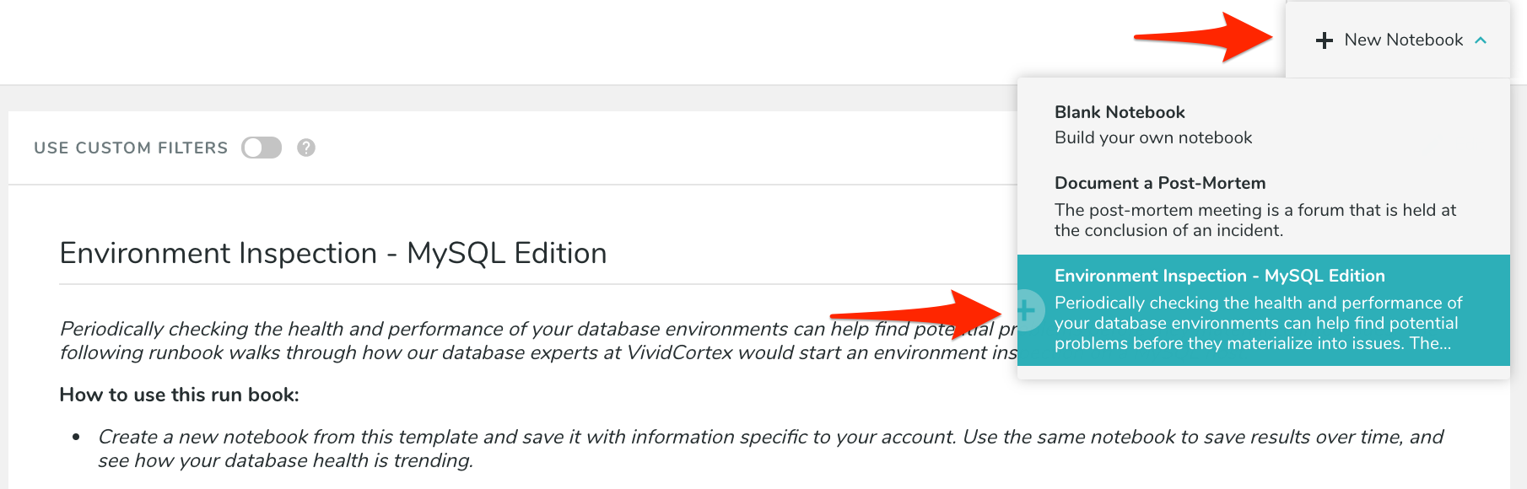Viewport: 1527px width, 489px height.
Task: Click the 'How to use this run book' heading
Action: pos(179,395)
